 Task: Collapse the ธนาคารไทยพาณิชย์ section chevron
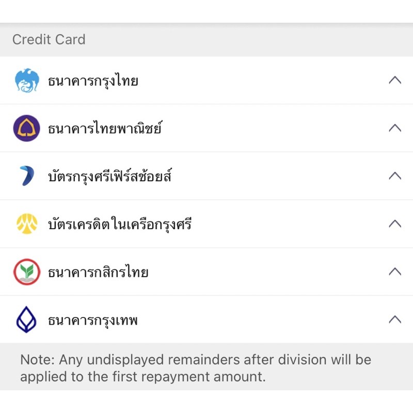394,128
